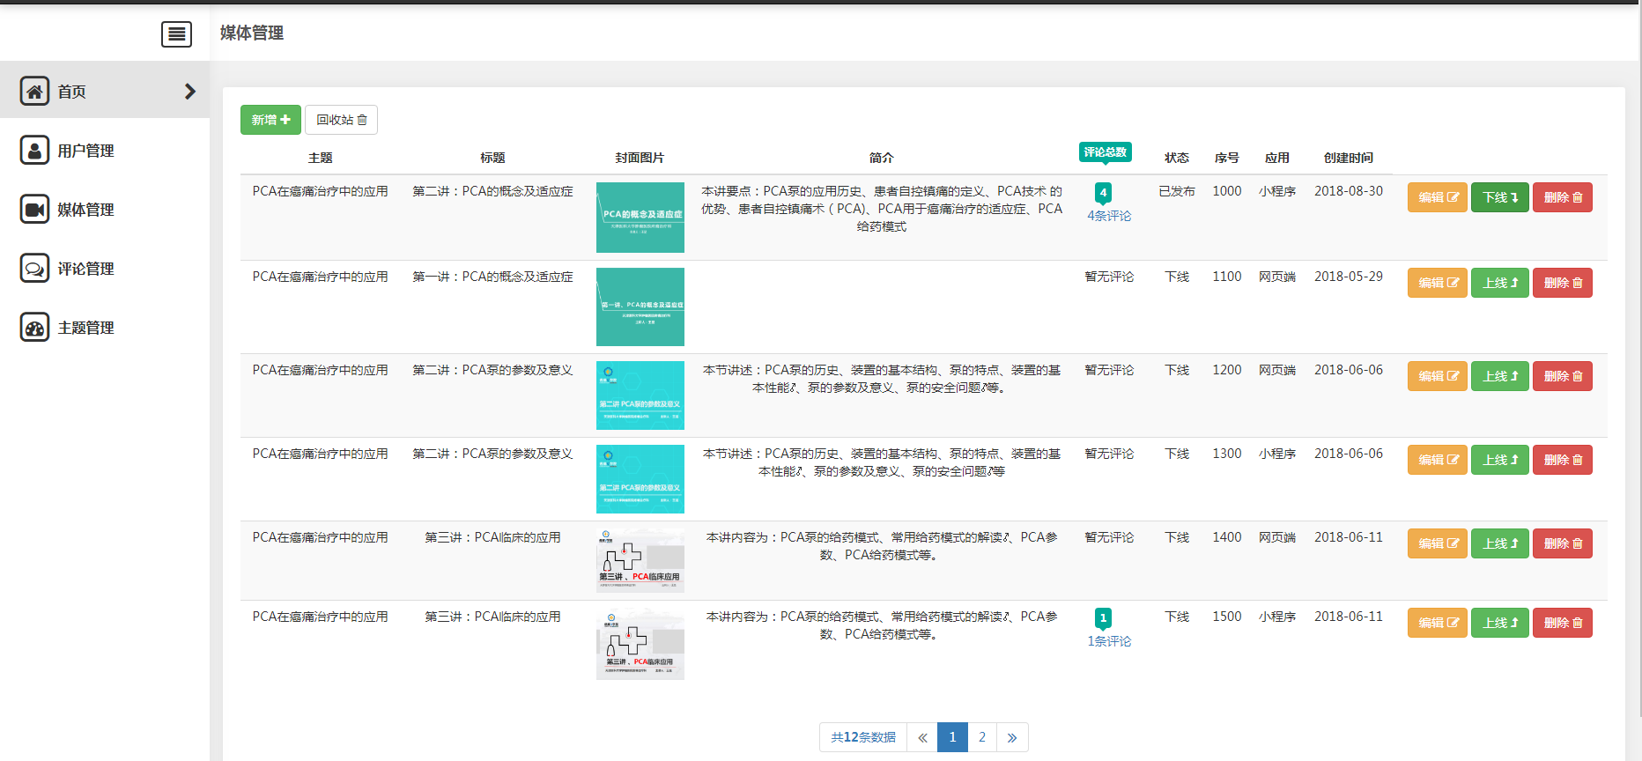Viewport: 1642px width, 761px height.
Task: Click the green 1 comment count badge
Action: pyautogui.click(x=1103, y=617)
